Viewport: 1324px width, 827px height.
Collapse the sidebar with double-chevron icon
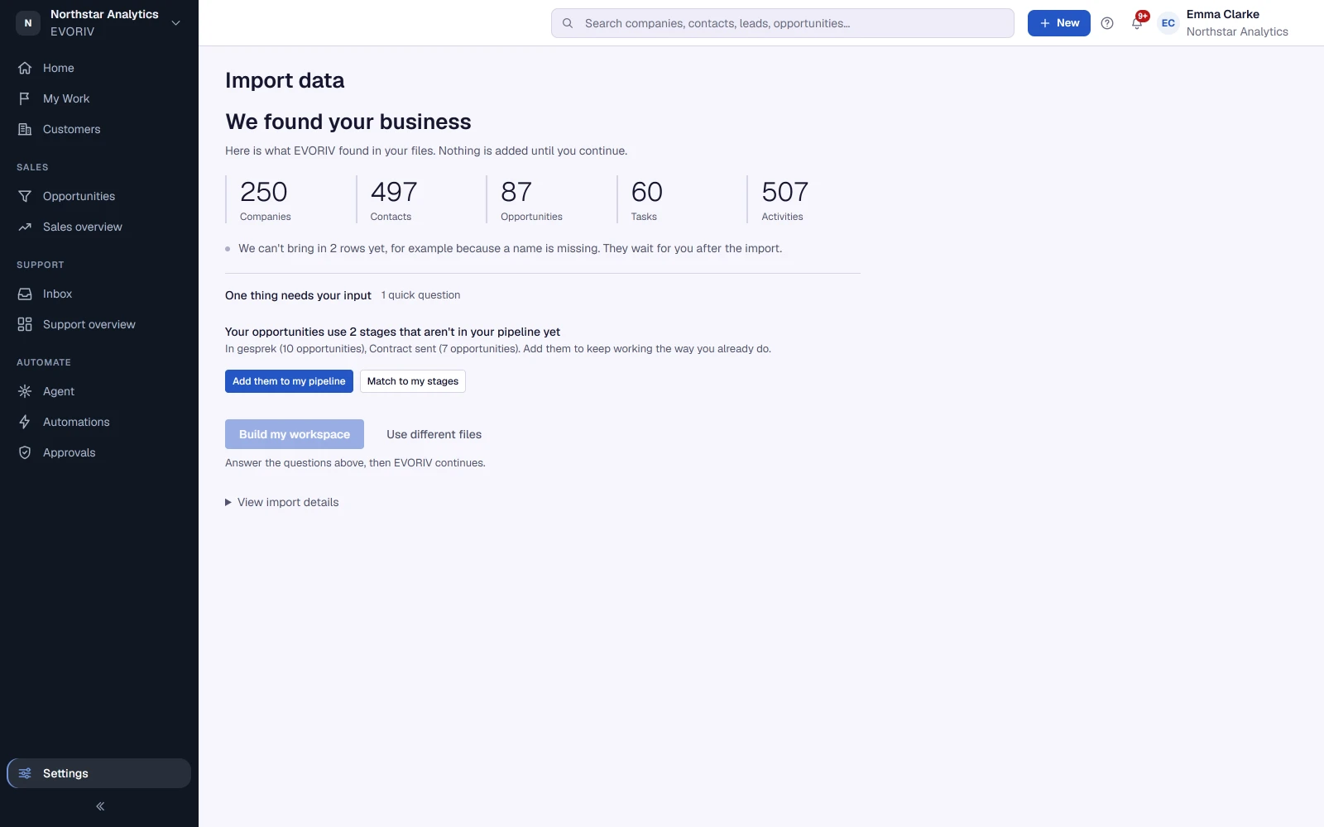[100, 806]
